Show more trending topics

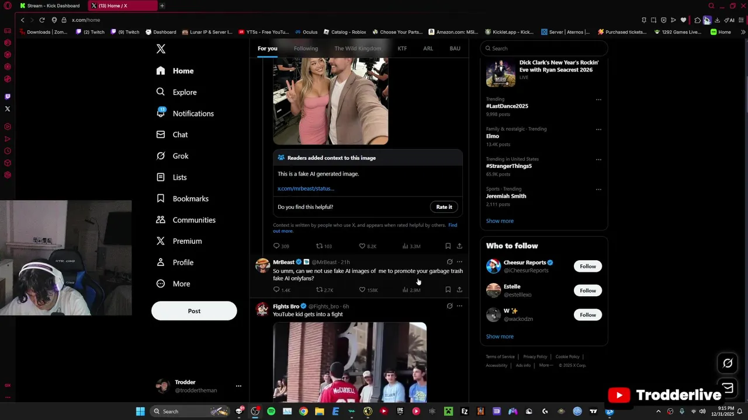point(500,221)
